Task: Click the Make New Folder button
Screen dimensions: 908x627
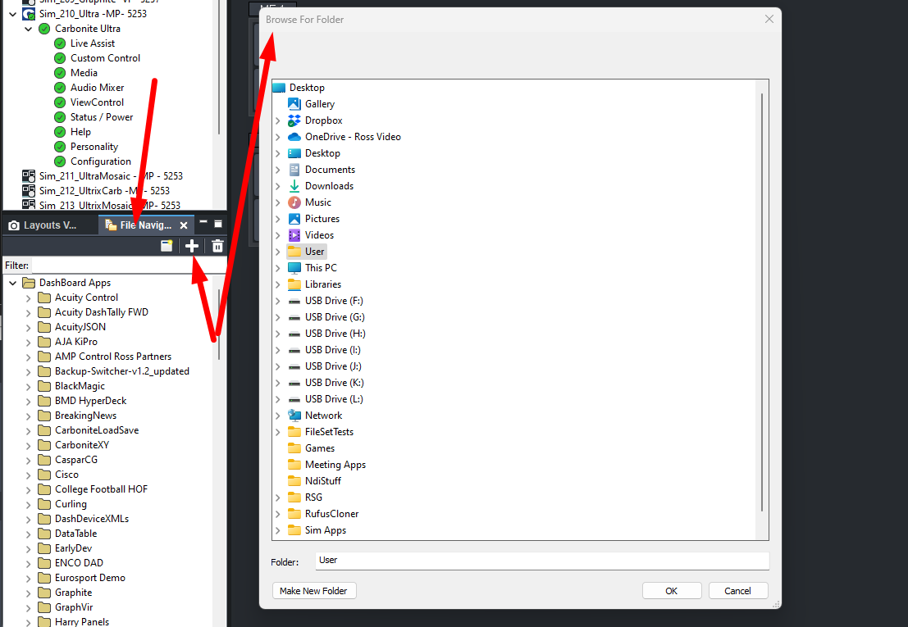Action: point(314,591)
